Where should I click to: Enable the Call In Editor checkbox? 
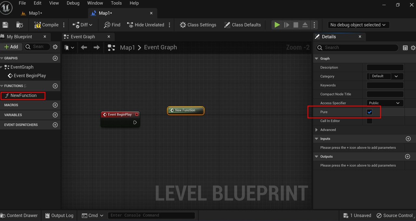coord(370,121)
